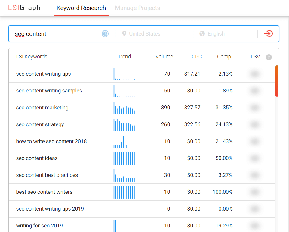This screenshot has height=232, width=289.
Task: Select keyword 'seo content best practices'
Action: [x=47, y=175]
